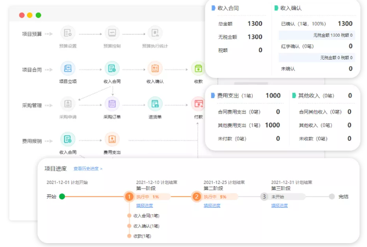The height and width of the screenshot is (247, 367).
Task: Click 无税金额 row in 收入合同 card
Action: click(240, 37)
